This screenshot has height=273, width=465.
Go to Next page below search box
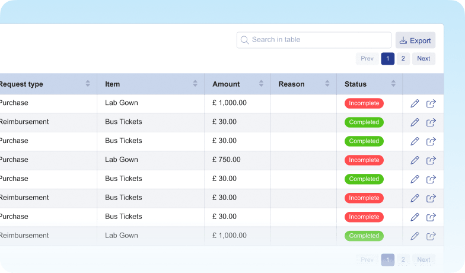[x=423, y=59]
